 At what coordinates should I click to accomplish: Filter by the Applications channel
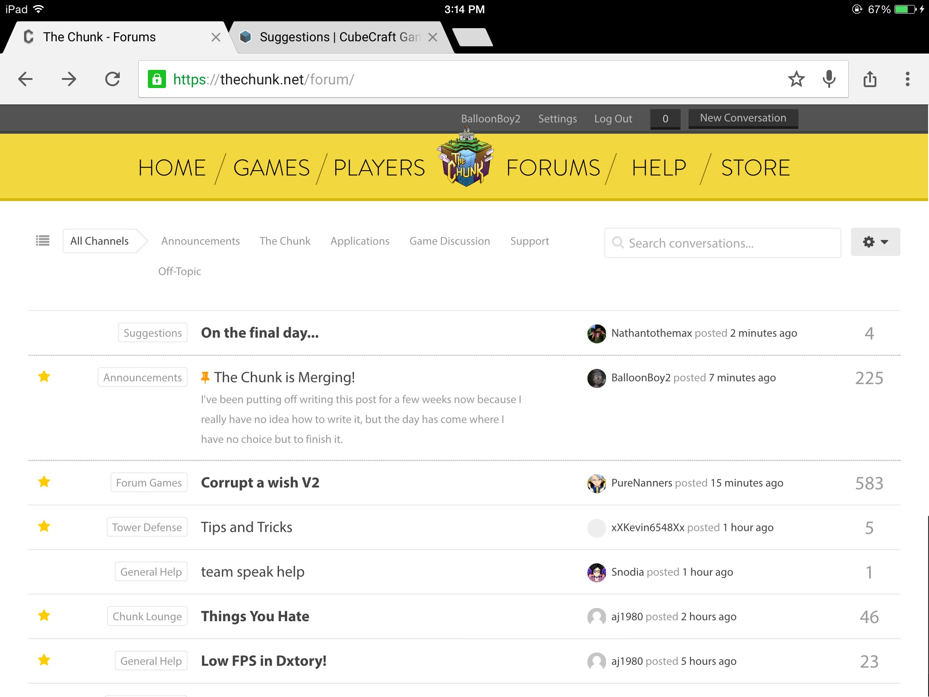[360, 241]
